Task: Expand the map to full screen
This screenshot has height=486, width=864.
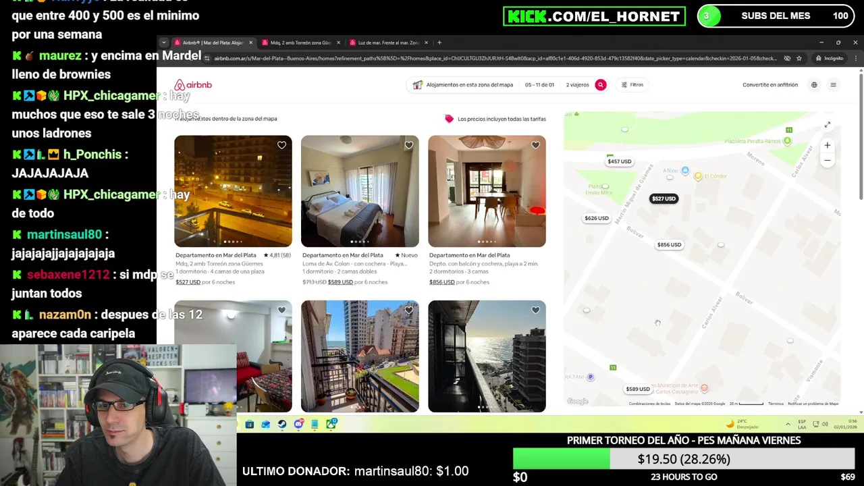Action: 828,125
